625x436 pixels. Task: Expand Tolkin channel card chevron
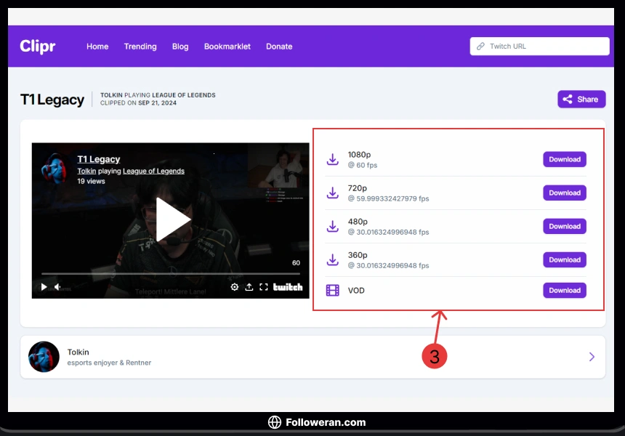pyautogui.click(x=592, y=357)
